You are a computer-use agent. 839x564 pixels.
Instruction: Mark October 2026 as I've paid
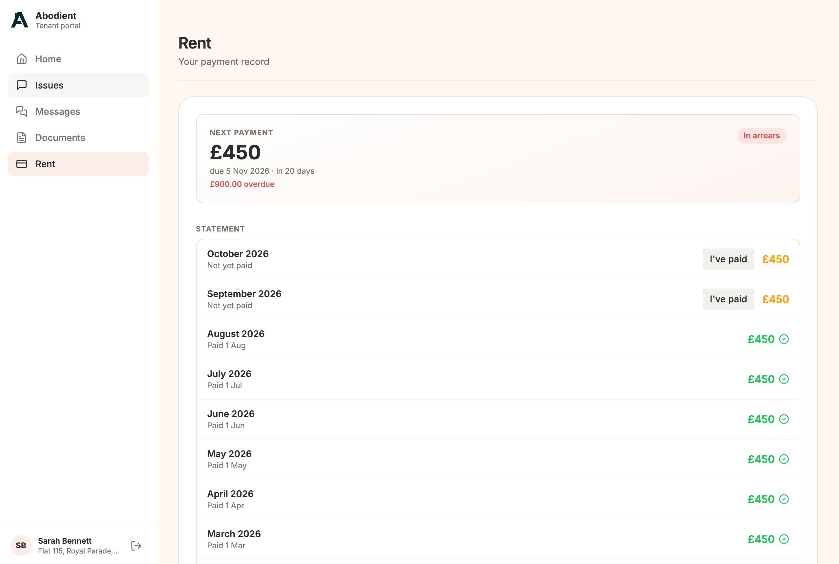pos(728,259)
